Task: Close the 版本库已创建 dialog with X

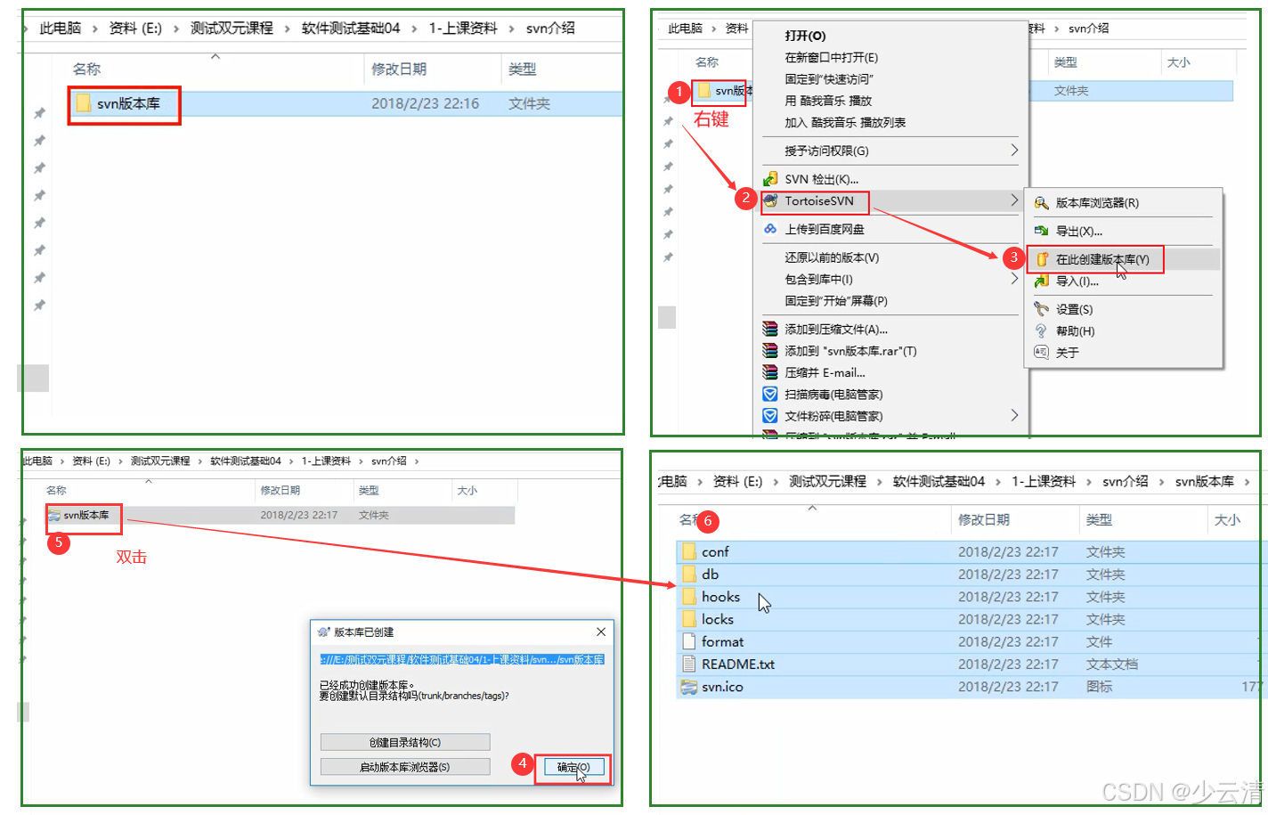Action: (x=601, y=632)
